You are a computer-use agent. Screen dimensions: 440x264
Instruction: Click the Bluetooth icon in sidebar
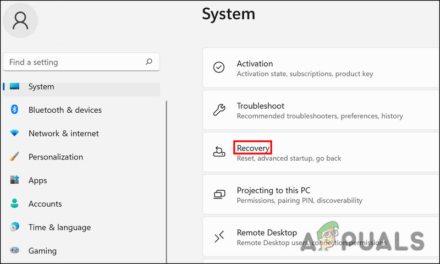click(15, 110)
